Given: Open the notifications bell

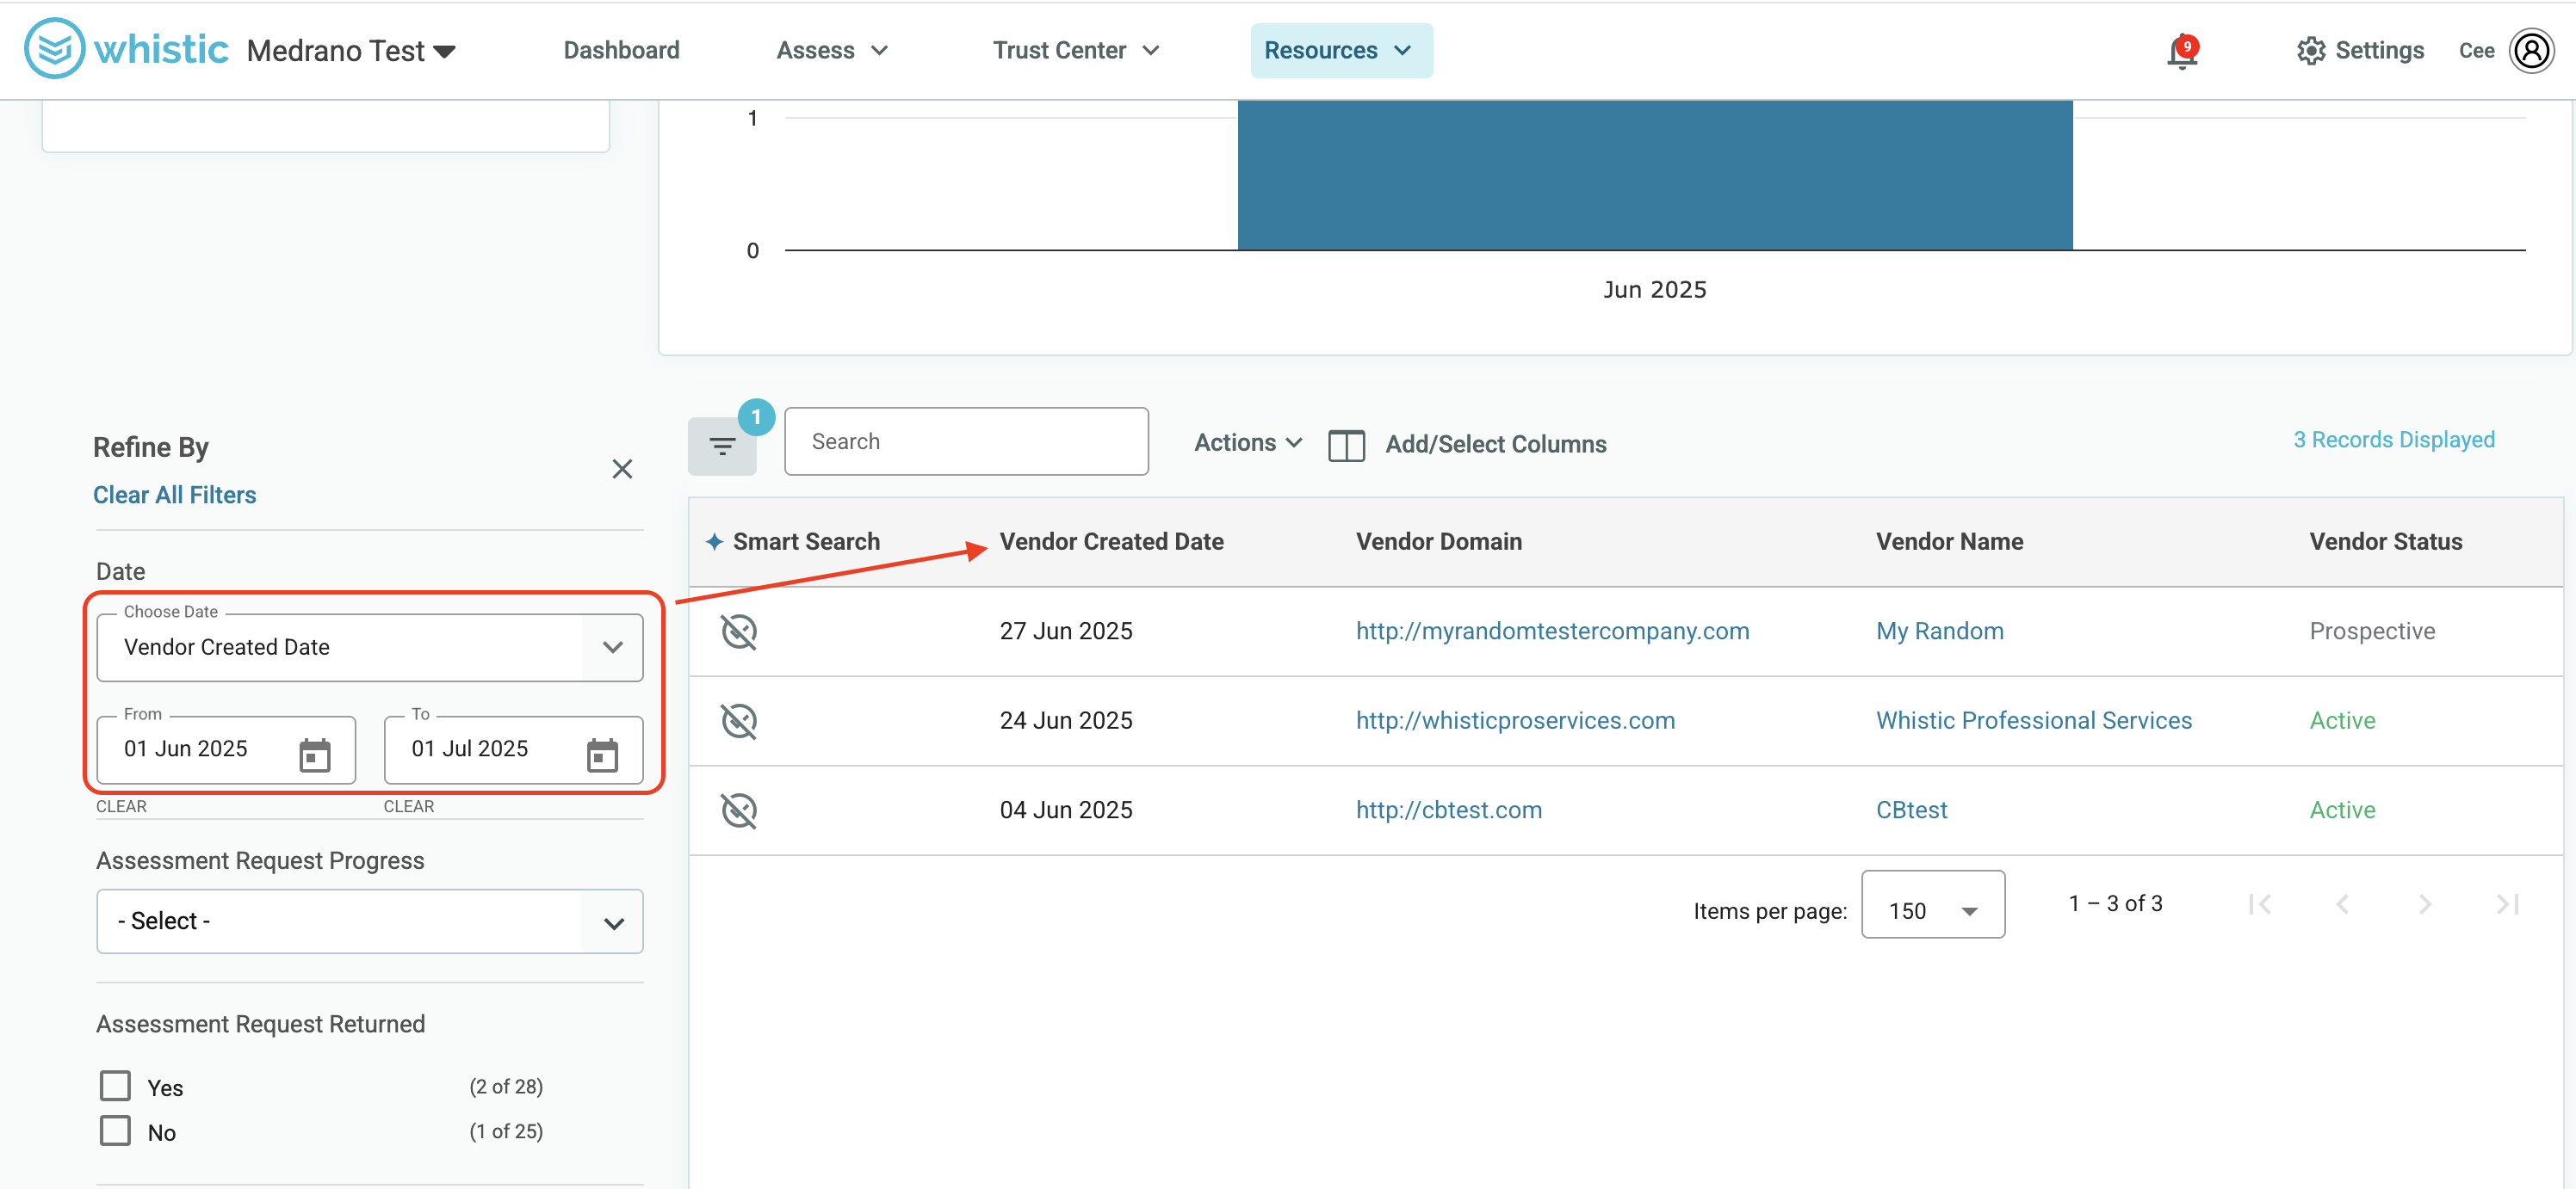Looking at the screenshot, I should point(2182,51).
